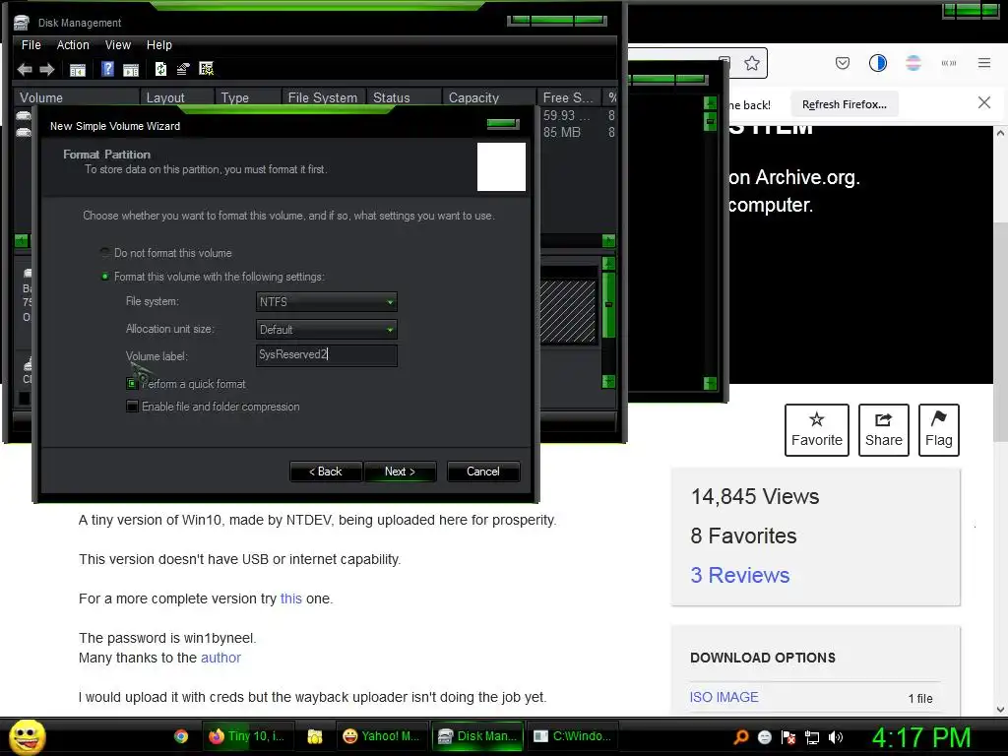Toggle the console tree pane icon
The height and width of the screenshot is (756, 1008).
(x=77, y=70)
